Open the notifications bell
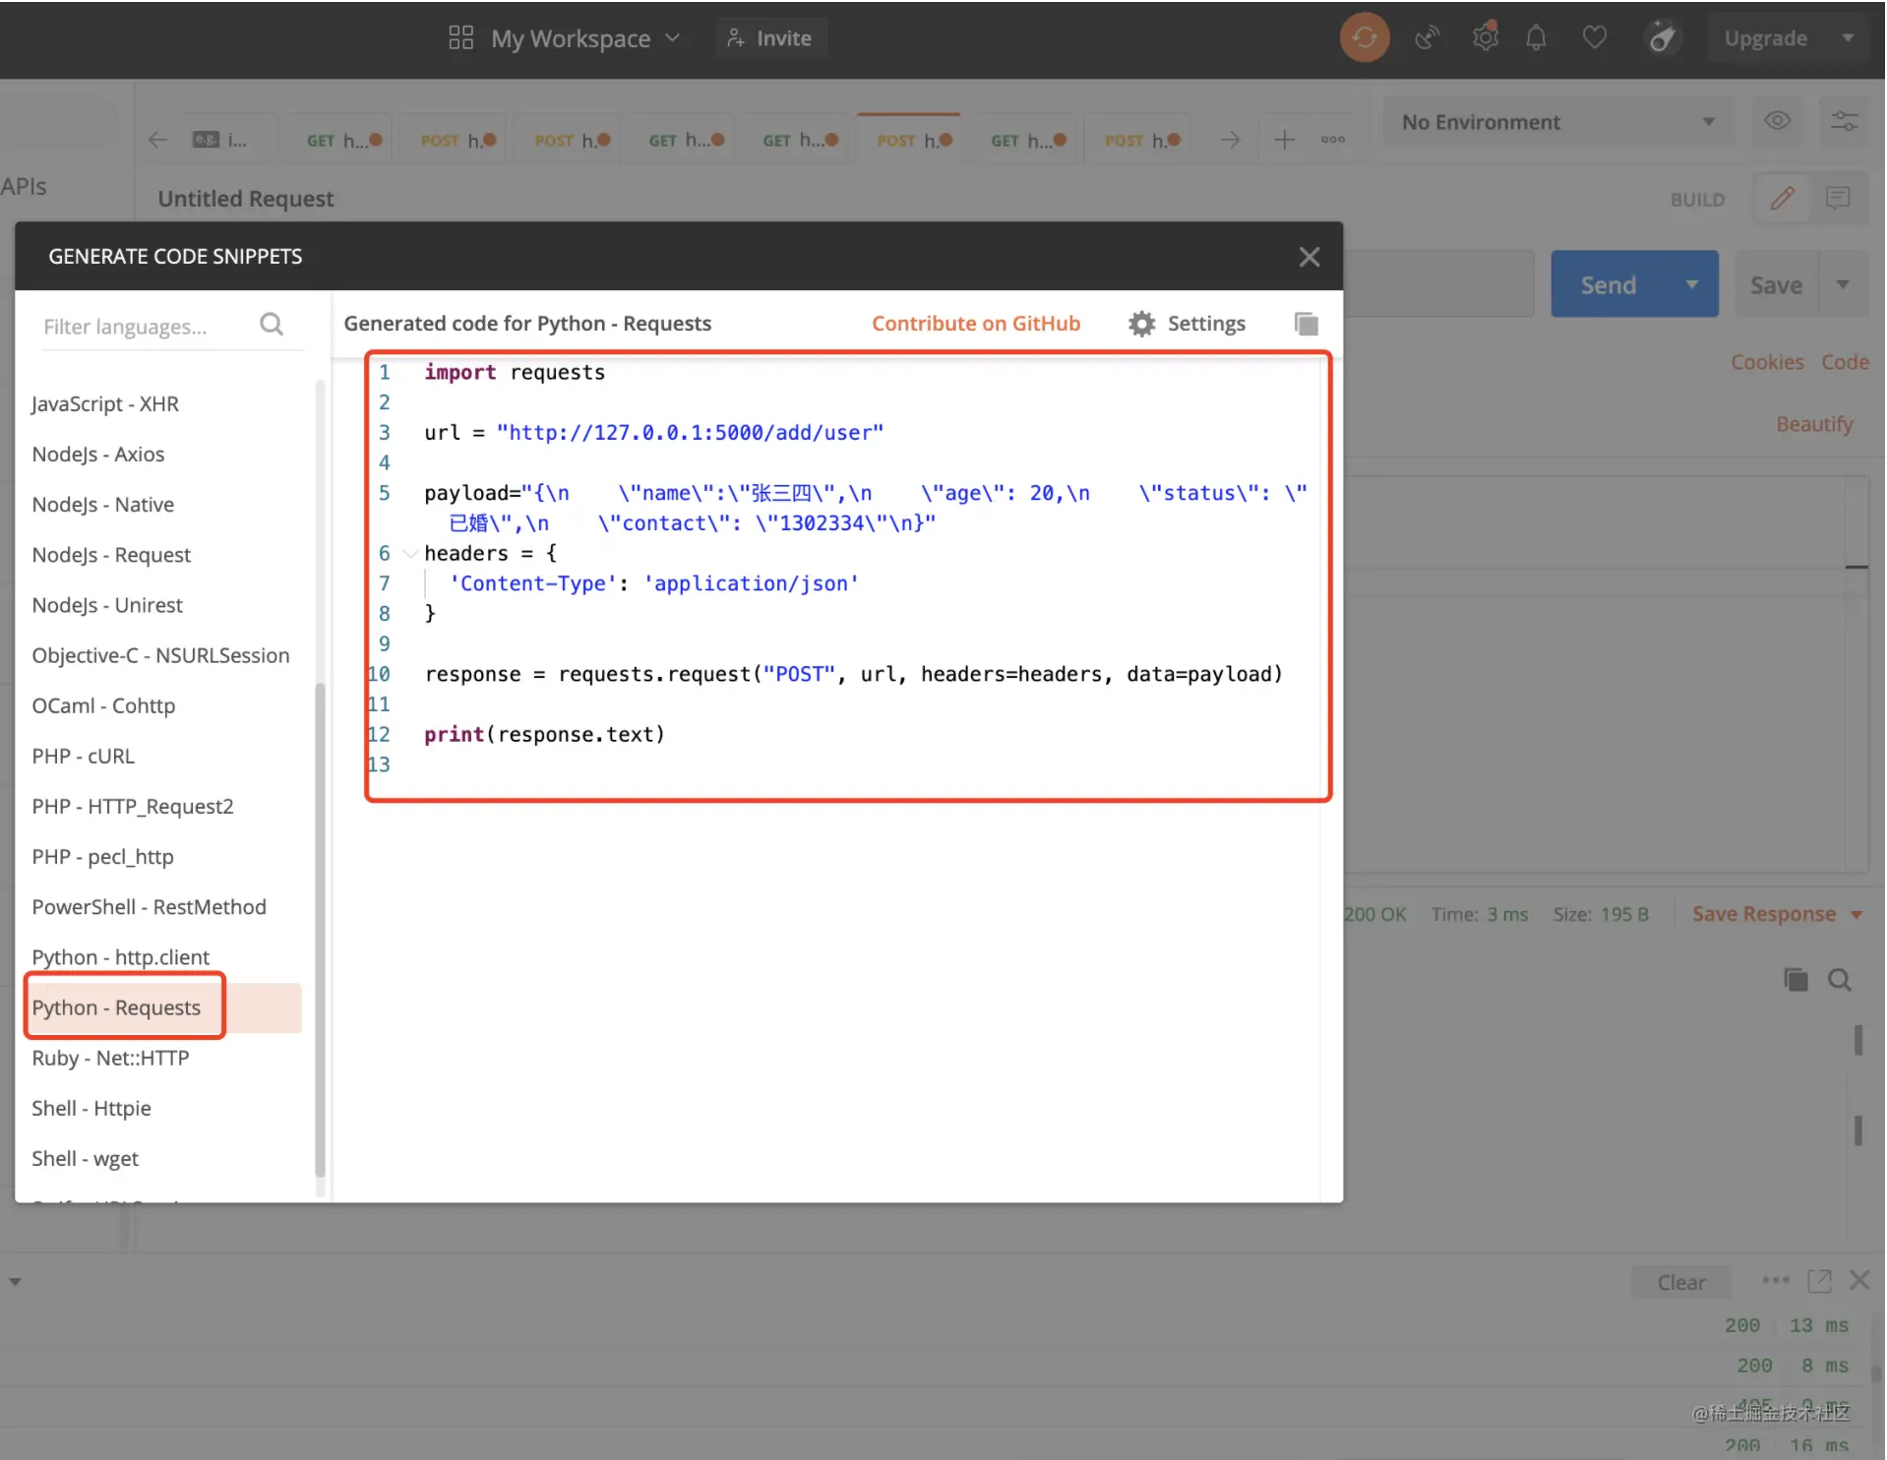 click(x=1536, y=38)
